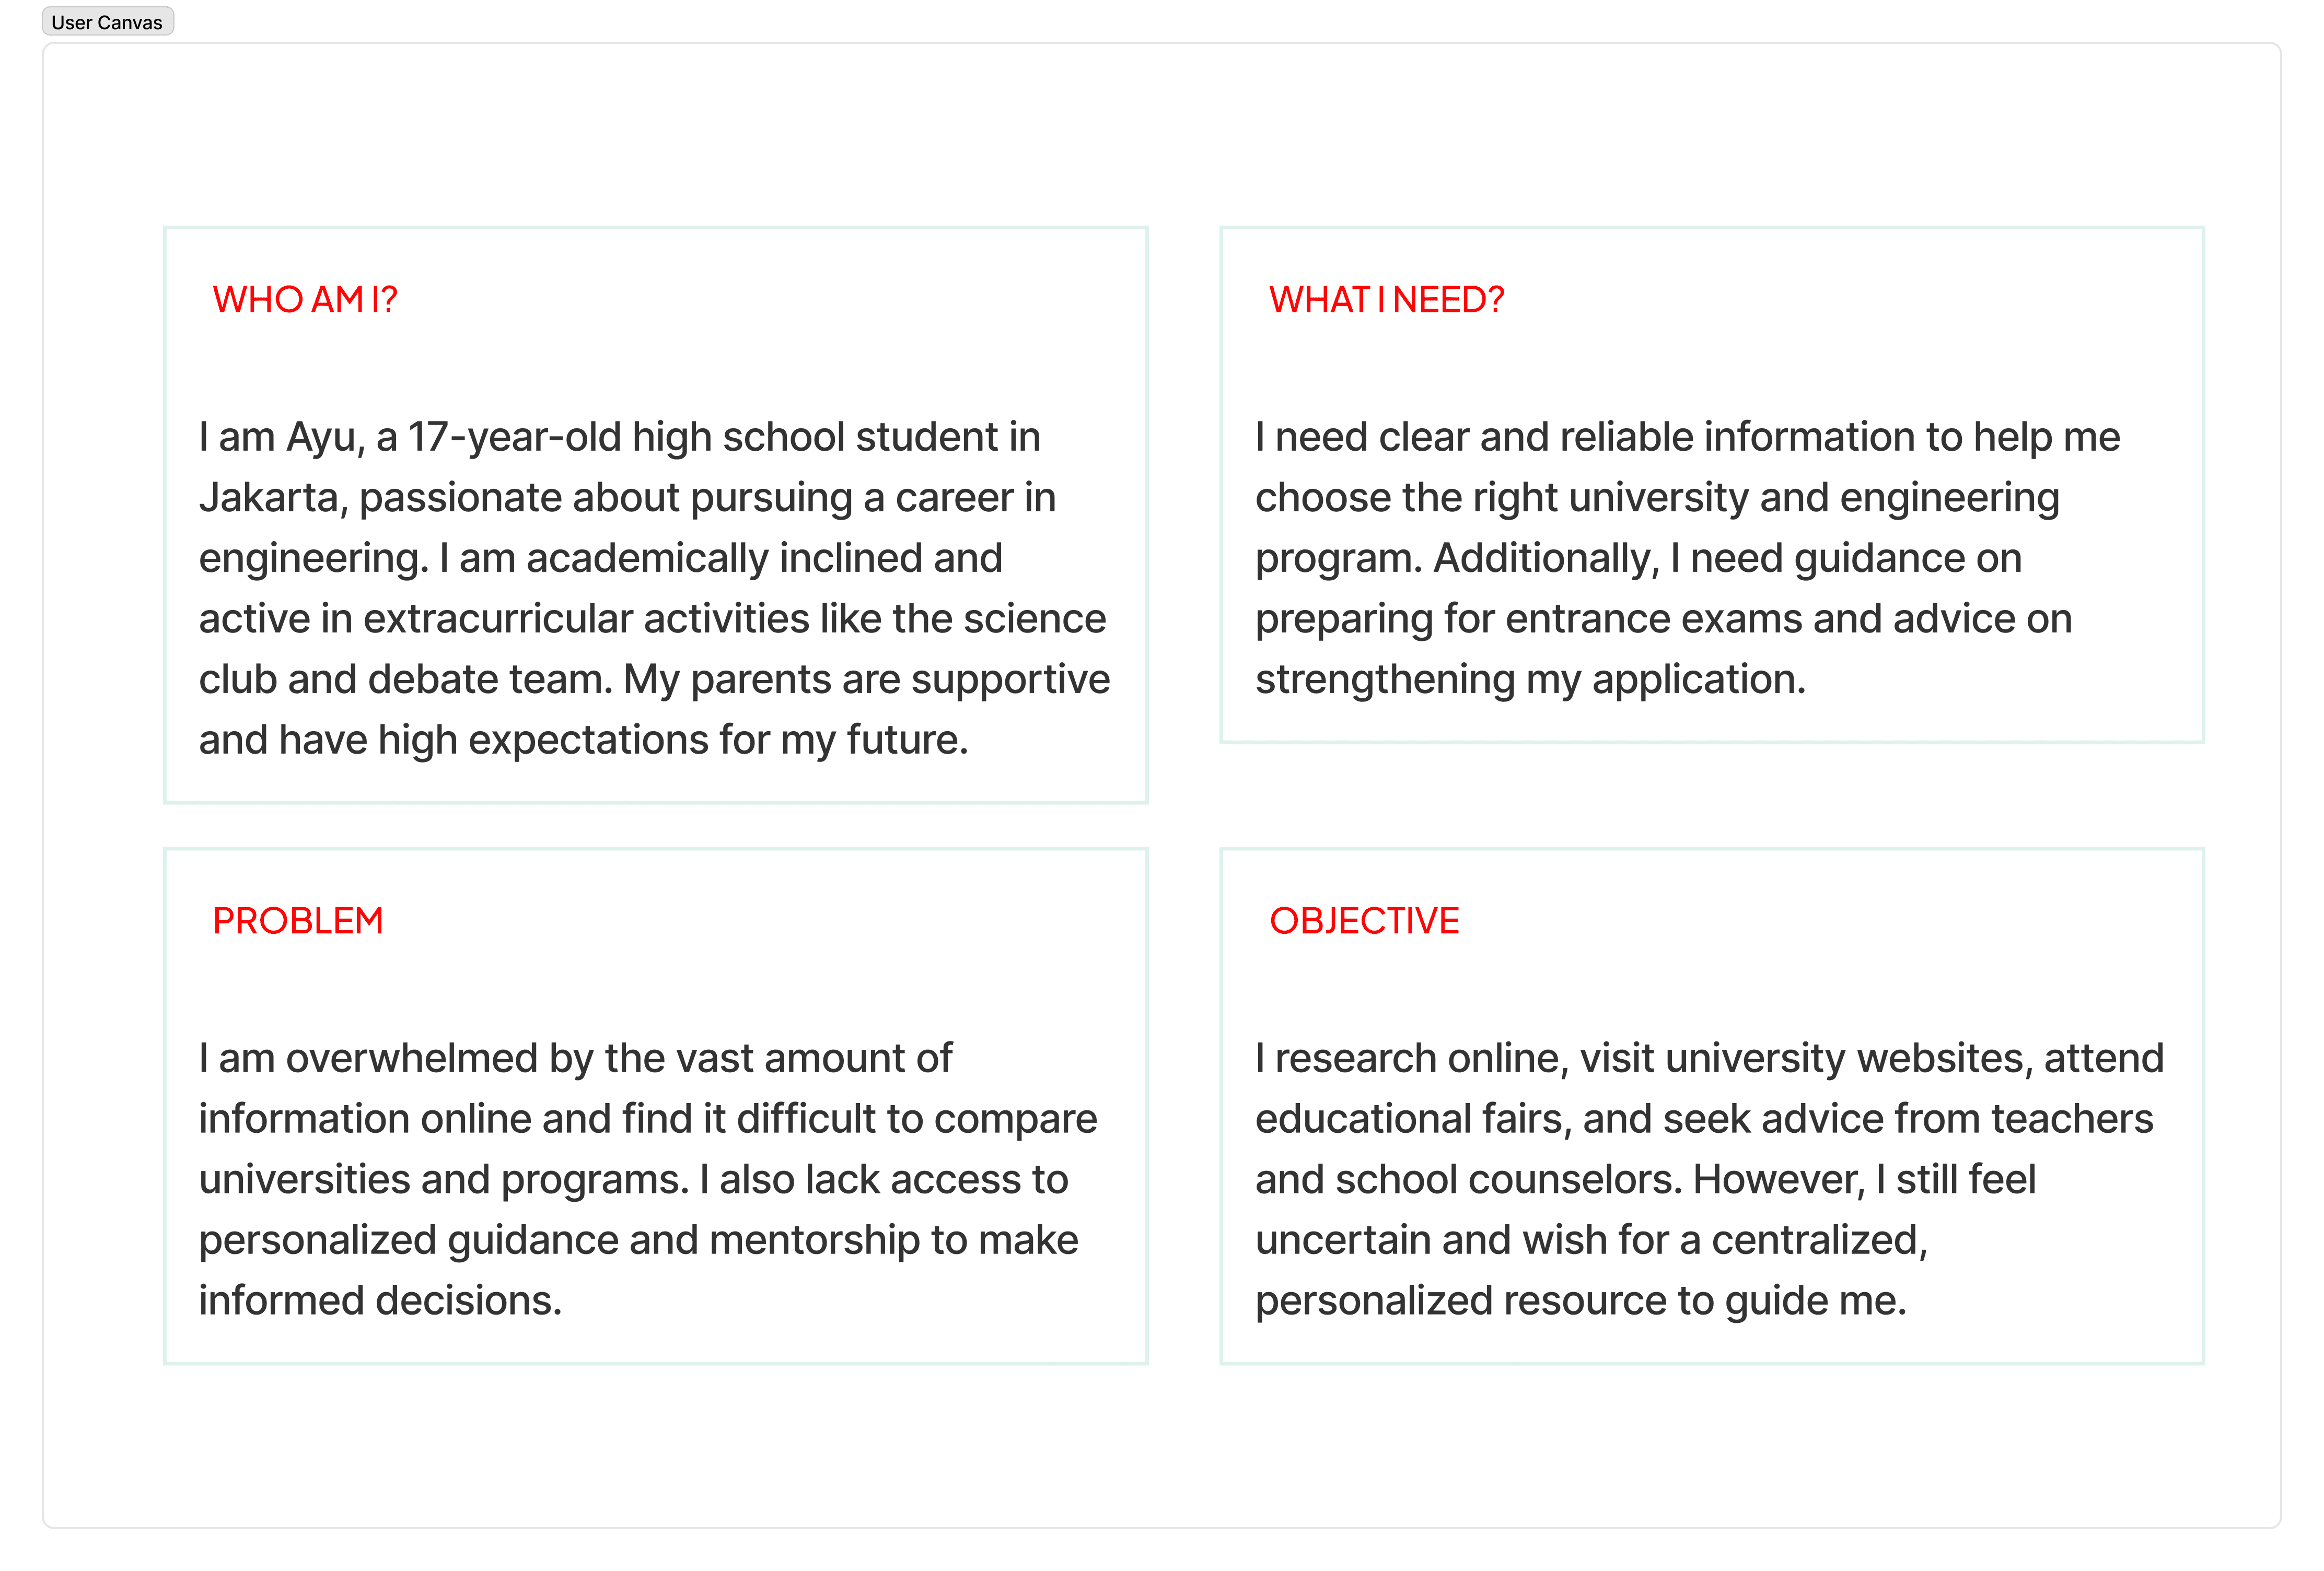
Task: Click 'informed decisions' in the problem card
Action: click(x=380, y=1301)
